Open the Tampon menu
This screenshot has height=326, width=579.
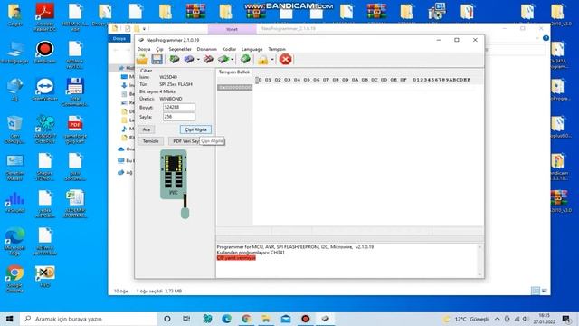277,49
